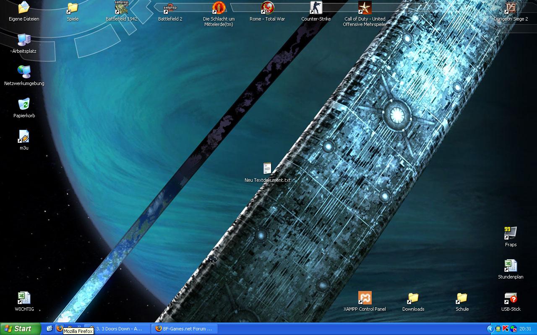Select the Fraps shortcut icon
Image resolution: width=537 pixels, height=335 pixels.
coord(511,234)
